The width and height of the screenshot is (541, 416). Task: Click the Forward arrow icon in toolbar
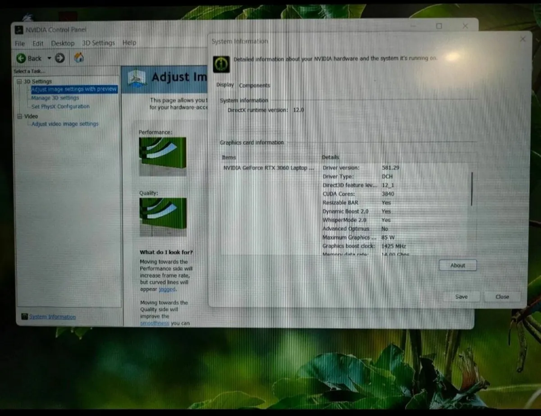(x=60, y=58)
